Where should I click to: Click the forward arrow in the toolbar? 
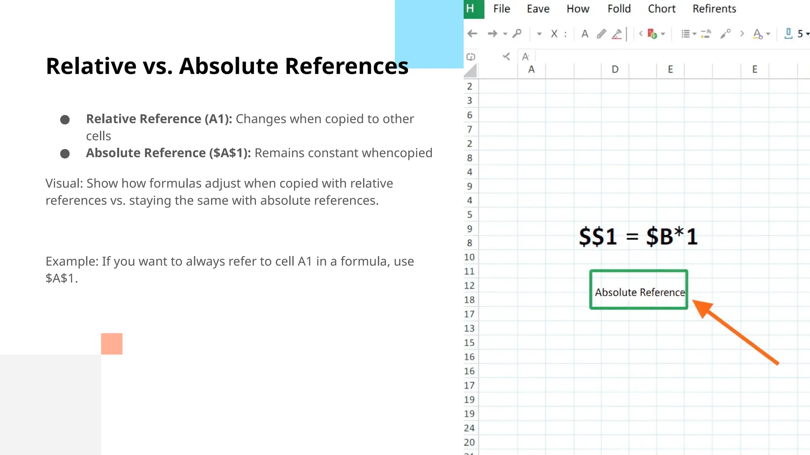[492, 34]
